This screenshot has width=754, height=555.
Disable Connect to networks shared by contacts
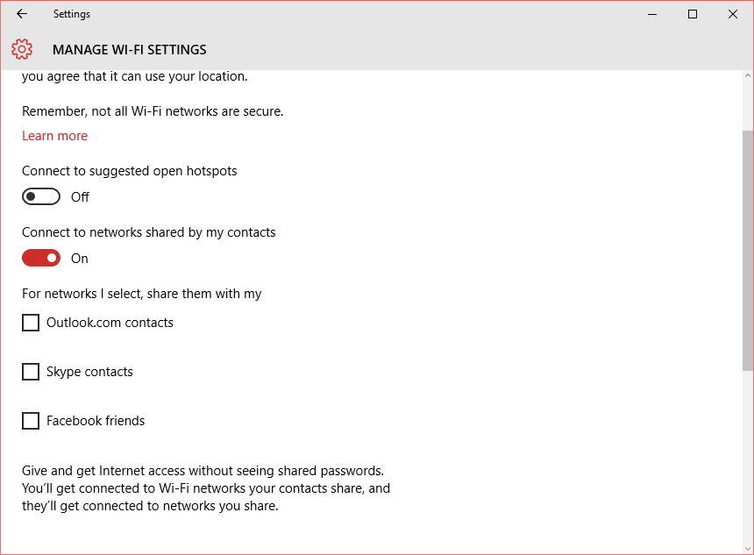pyautogui.click(x=41, y=259)
